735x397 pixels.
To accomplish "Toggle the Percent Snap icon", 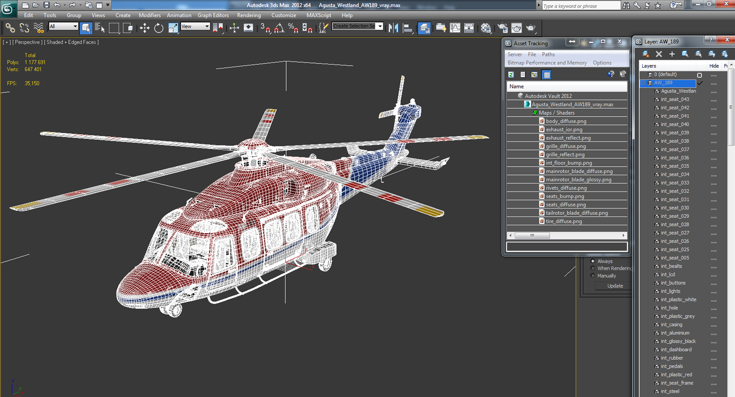I will 293,28.
